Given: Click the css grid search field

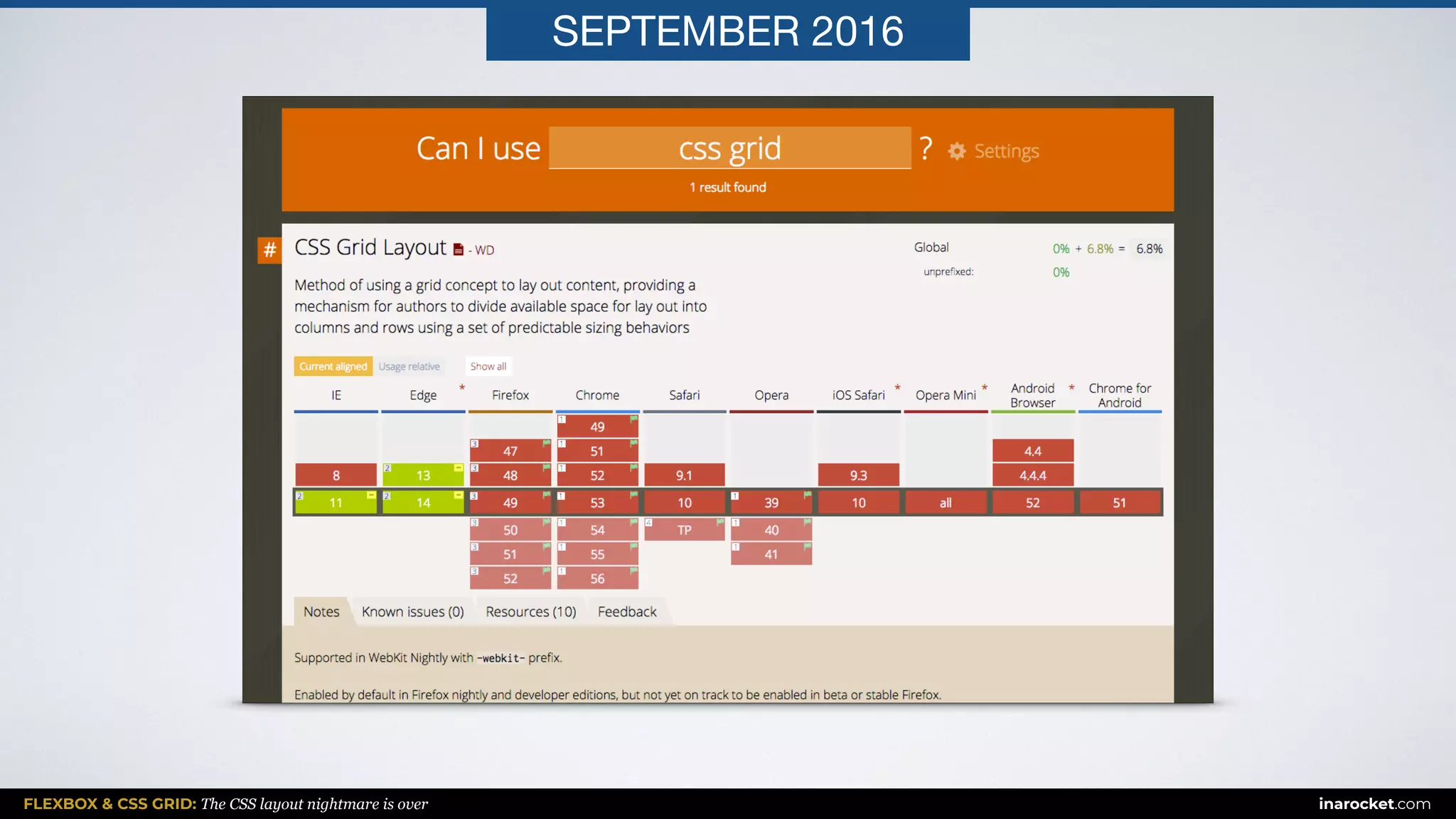Looking at the screenshot, I should 729,149.
